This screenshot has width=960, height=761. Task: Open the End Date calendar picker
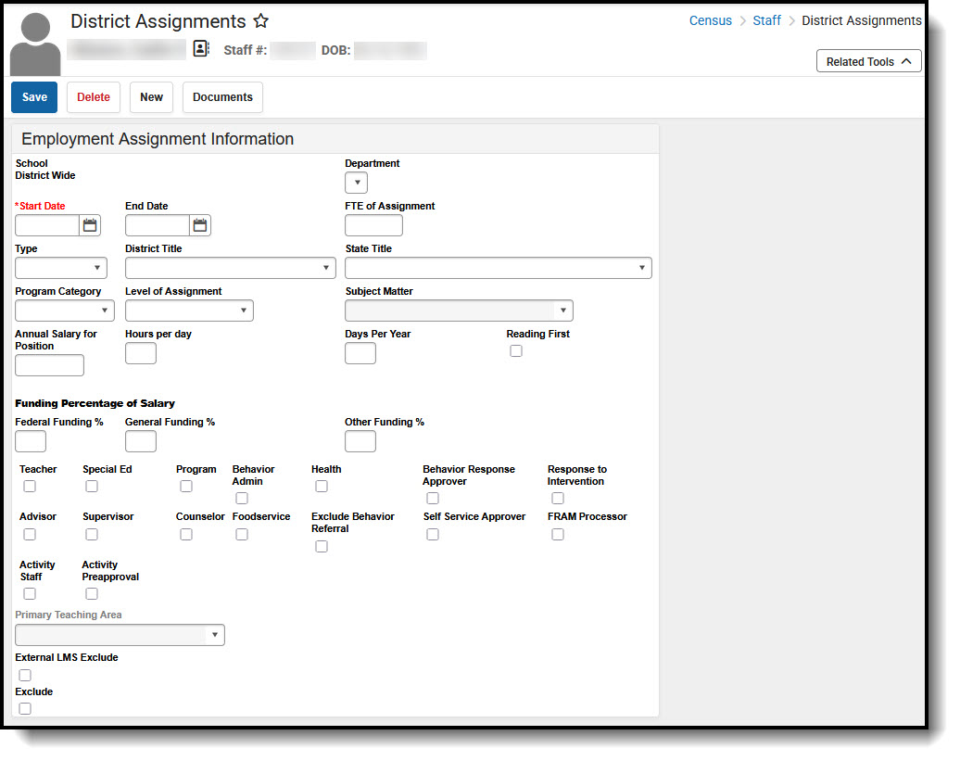[x=201, y=224]
